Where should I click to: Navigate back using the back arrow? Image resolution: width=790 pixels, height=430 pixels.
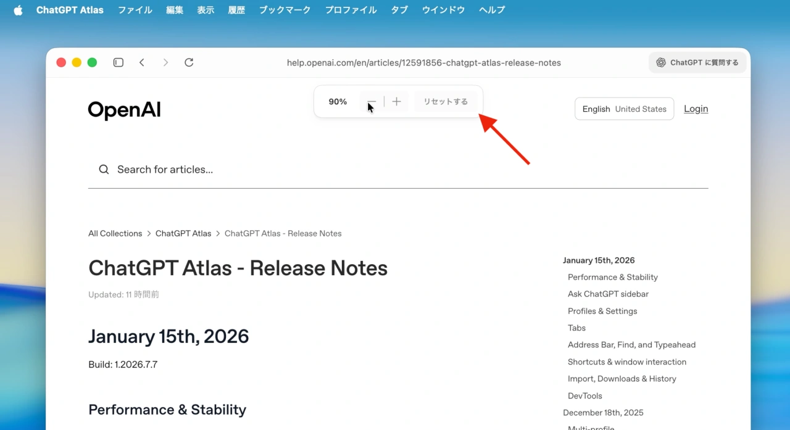click(142, 62)
